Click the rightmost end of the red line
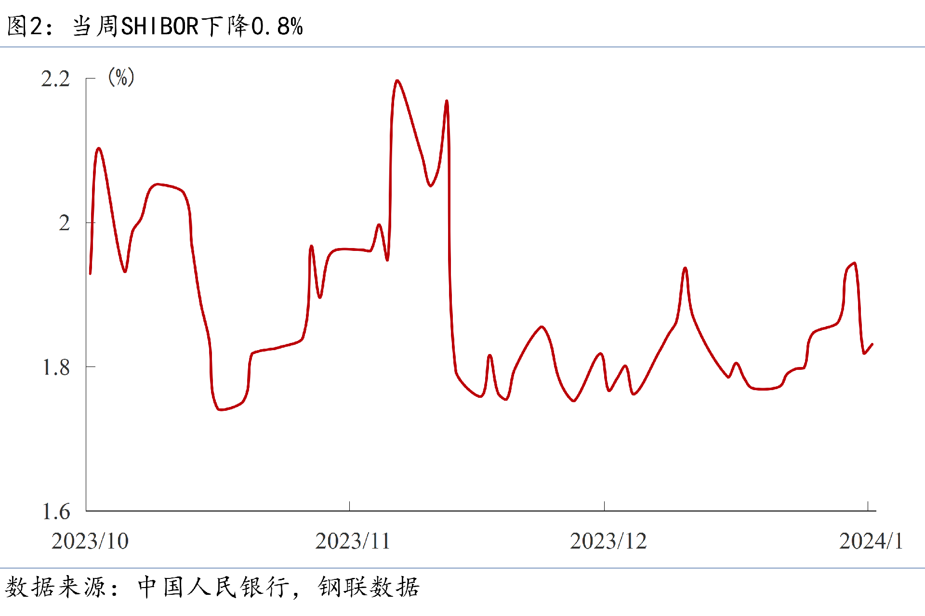This screenshot has height=616, width=925. tap(872, 344)
